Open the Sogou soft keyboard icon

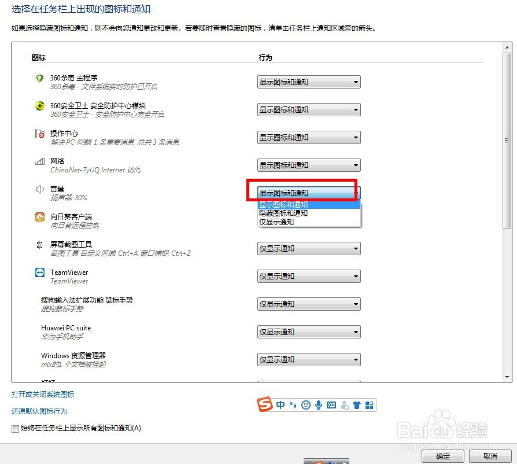[x=331, y=405]
